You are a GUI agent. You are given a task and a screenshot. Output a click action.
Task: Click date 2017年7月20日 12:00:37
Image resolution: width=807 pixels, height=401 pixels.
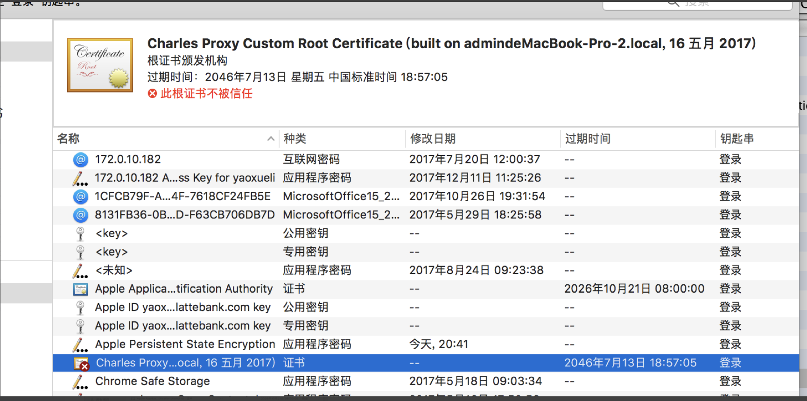[x=475, y=159]
